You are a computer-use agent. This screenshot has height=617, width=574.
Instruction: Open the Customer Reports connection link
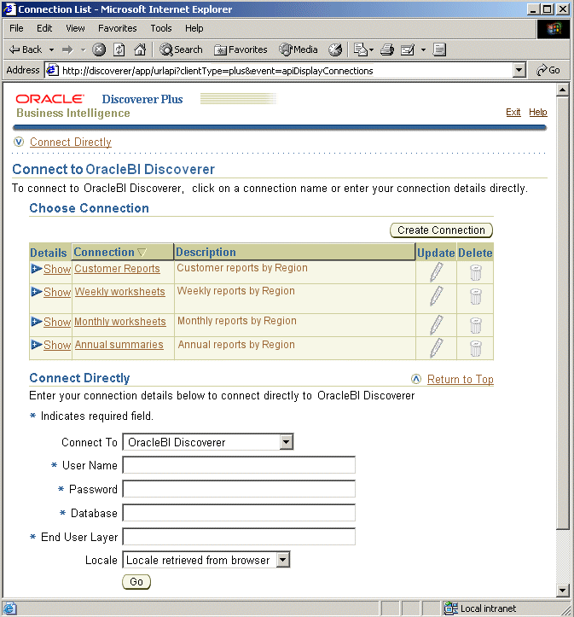click(x=117, y=268)
